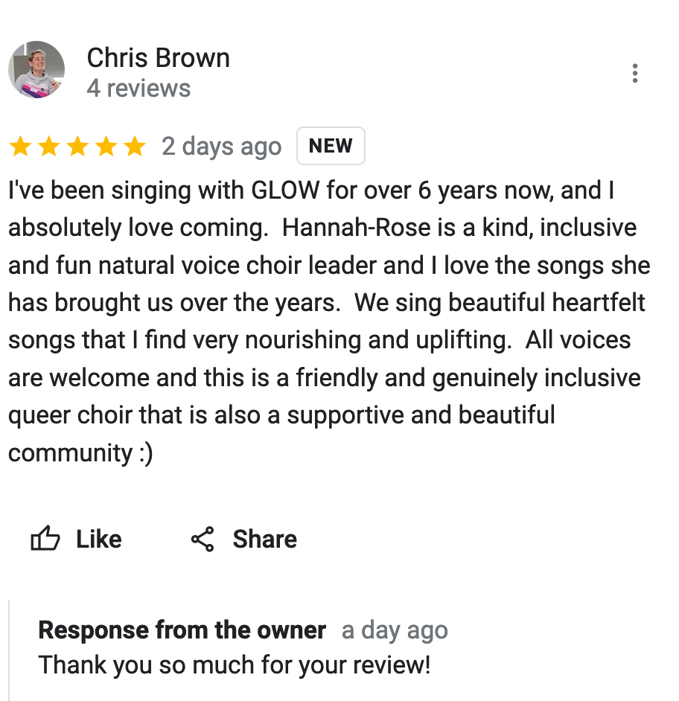This screenshot has width=679, height=701.
Task: Click the "Response from the owner" heading
Action: tap(182, 630)
